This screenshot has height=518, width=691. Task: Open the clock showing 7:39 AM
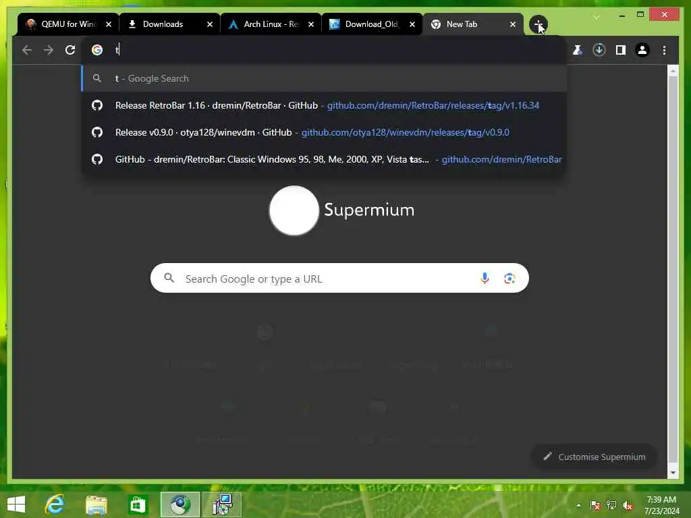(661, 505)
